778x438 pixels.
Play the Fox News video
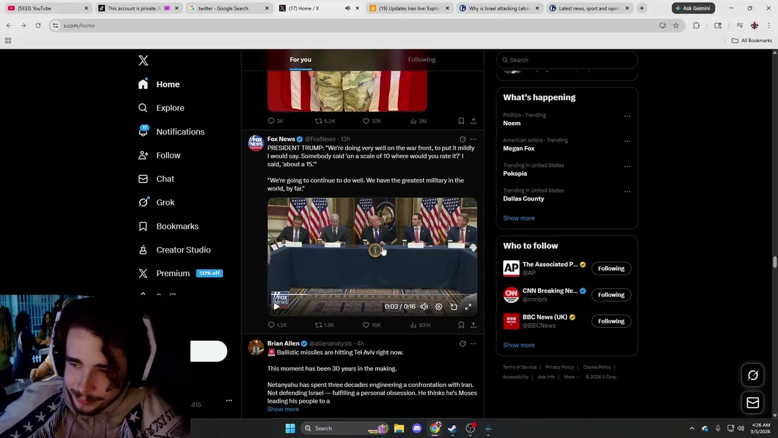point(276,307)
